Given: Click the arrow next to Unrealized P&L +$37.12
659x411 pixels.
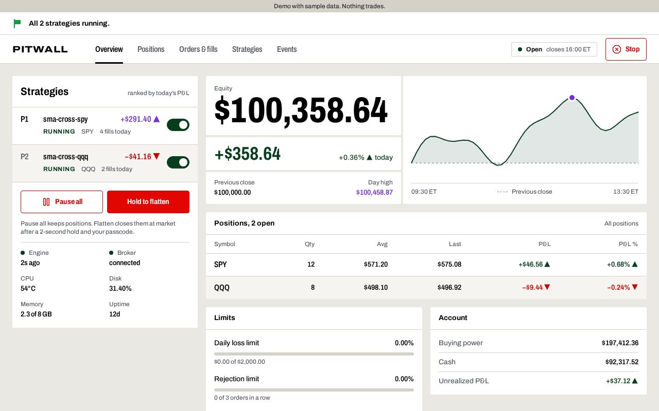Looking at the screenshot, I should tap(635, 381).
